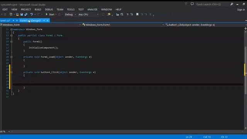Open the feedback speech bubble icon
This screenshot has height=139, width=247.
click(x=192, y=4)
